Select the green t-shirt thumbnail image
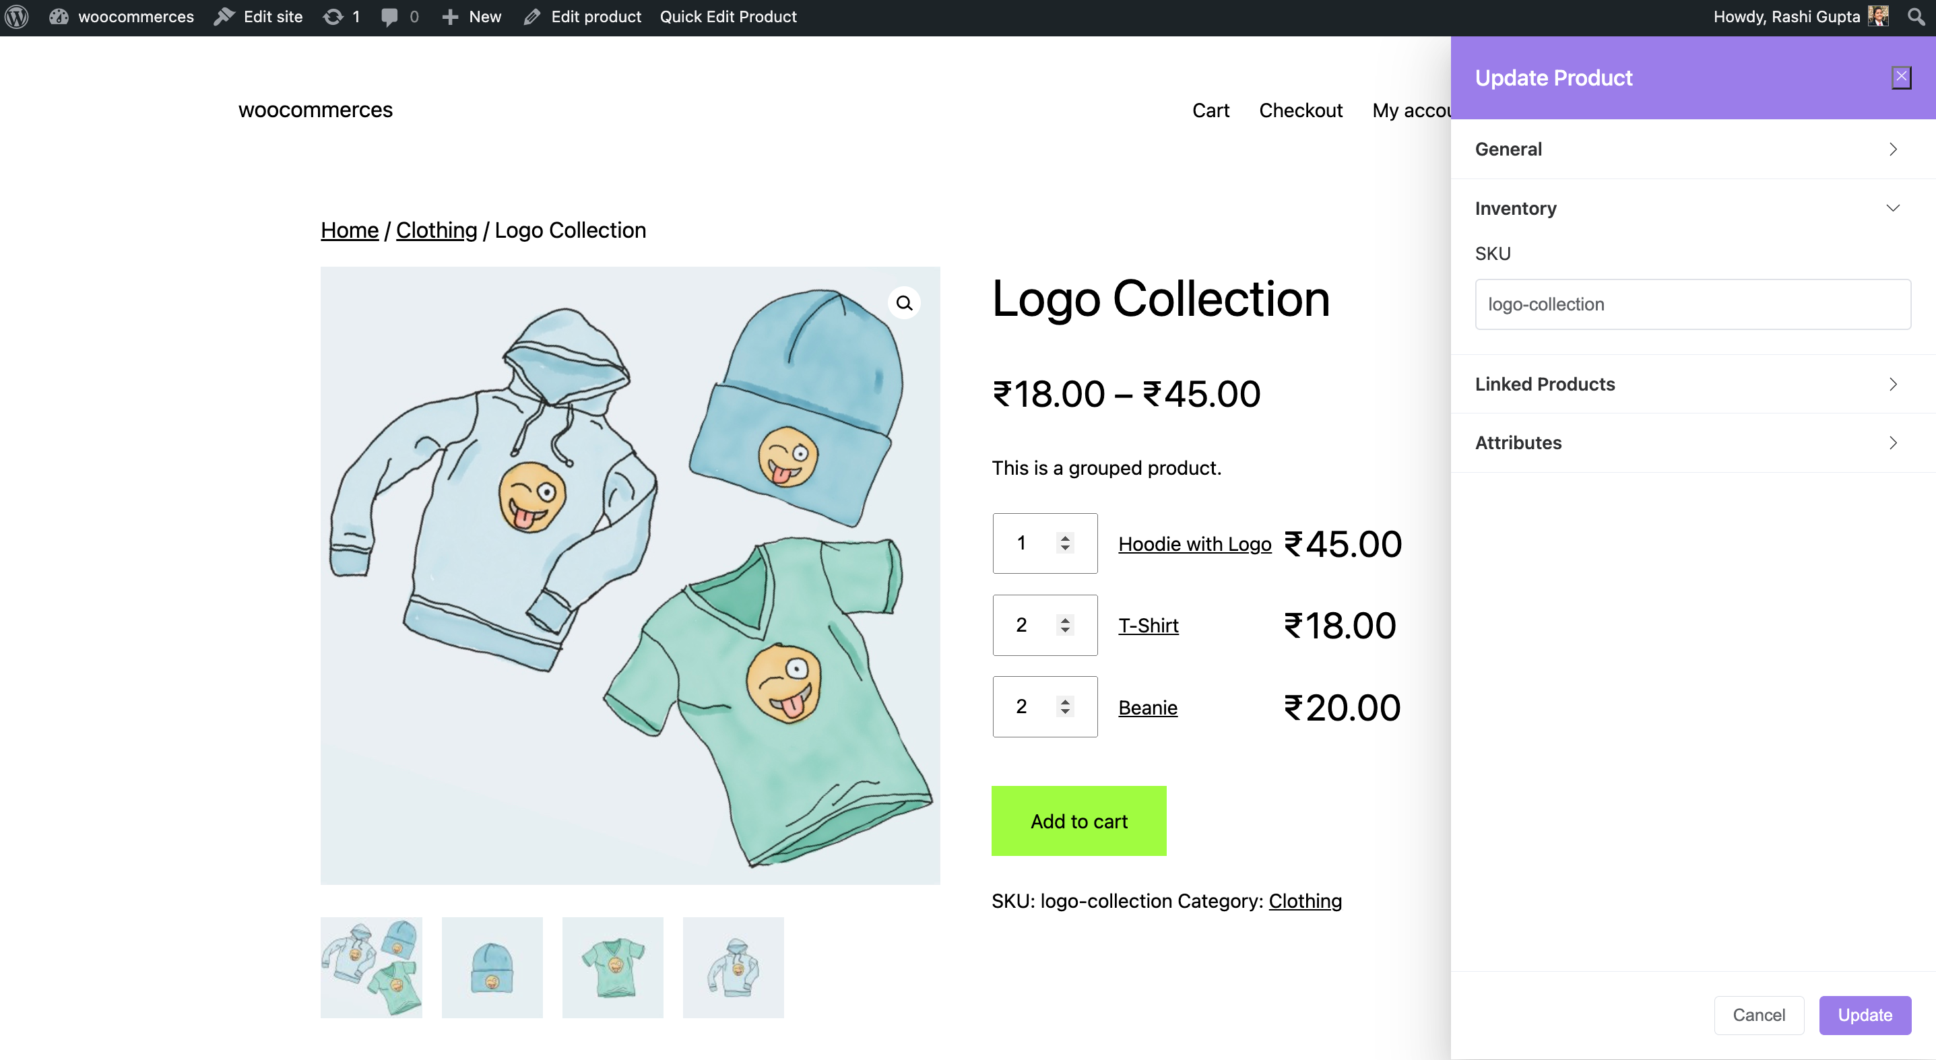The width and height of the screenshot is (1936, 1060). click(x=612, y=968)
